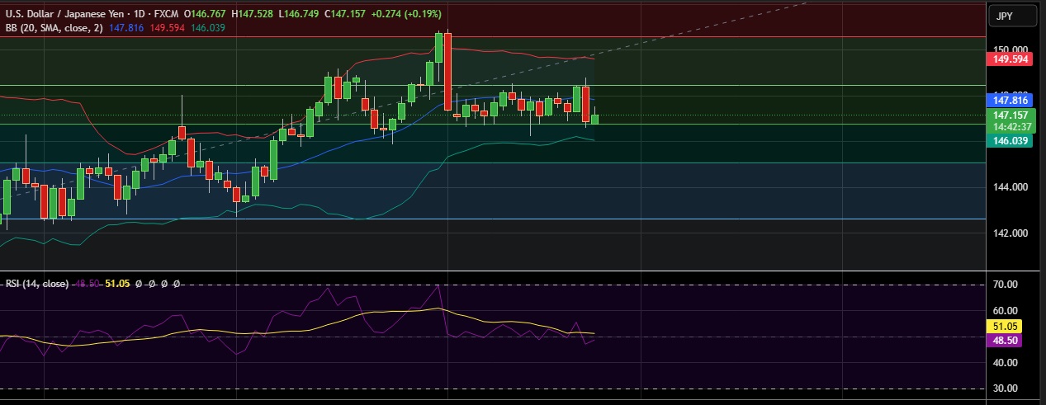
Task: Click the high price H147.528
Action: 254,14
